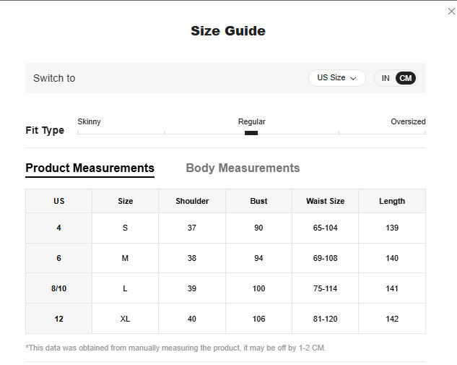
Task: Select the CM unit option
Action: (x=406, y=78)
